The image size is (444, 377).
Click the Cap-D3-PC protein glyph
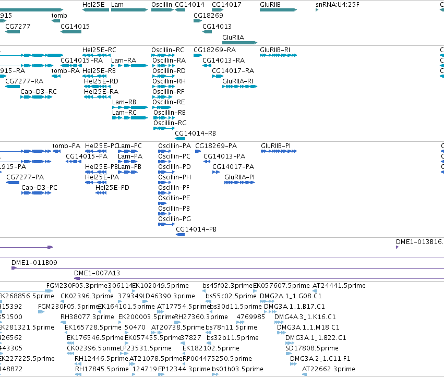click(x=36, y=193)
